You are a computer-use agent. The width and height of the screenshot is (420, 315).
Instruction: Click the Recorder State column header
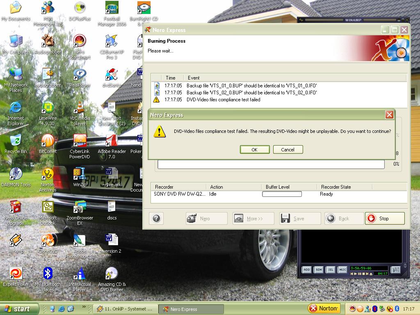345,187
